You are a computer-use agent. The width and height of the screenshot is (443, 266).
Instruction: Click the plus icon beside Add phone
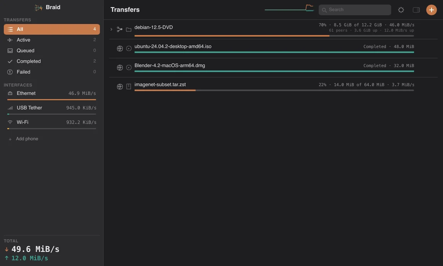point(10,139)
